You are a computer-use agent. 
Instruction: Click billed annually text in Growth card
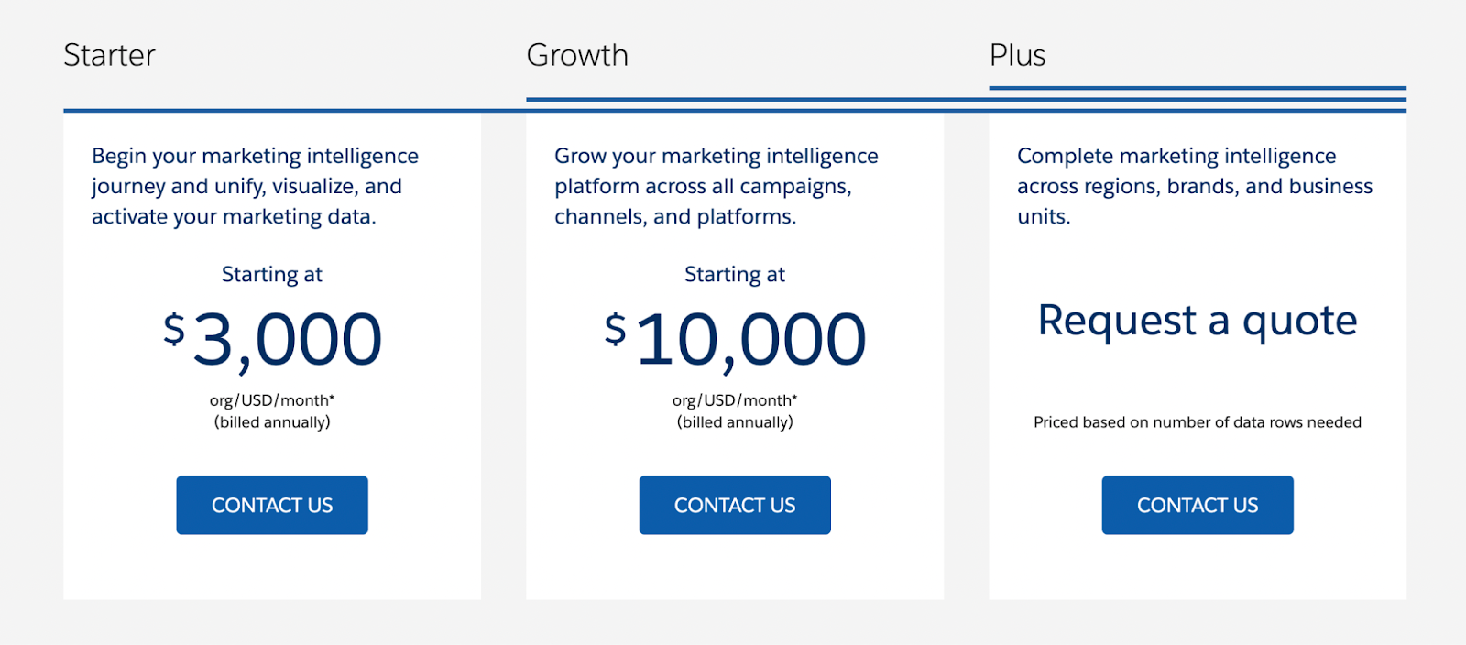(x=735, y=422)
